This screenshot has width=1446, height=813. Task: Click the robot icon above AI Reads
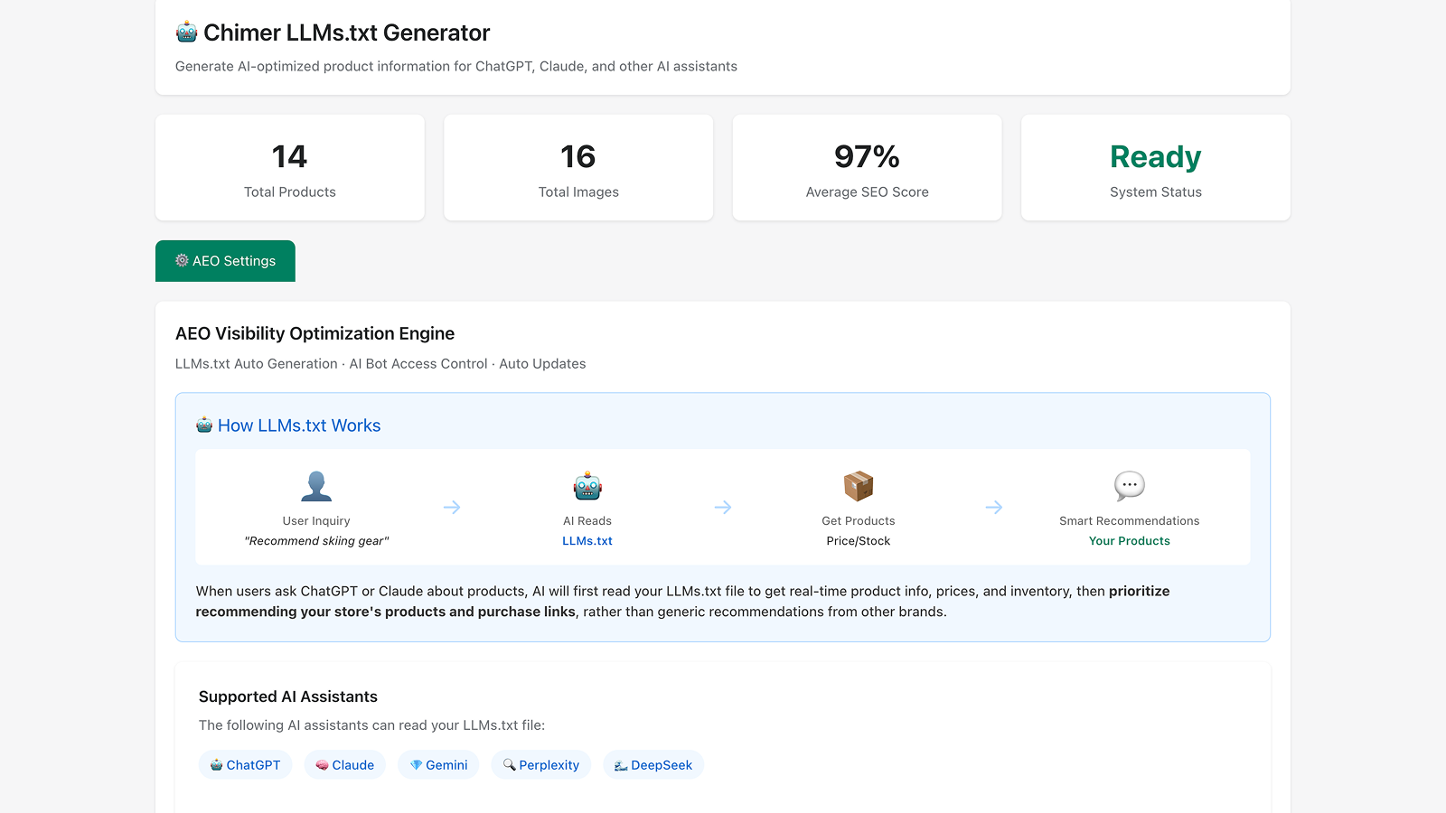coord(587,486)
